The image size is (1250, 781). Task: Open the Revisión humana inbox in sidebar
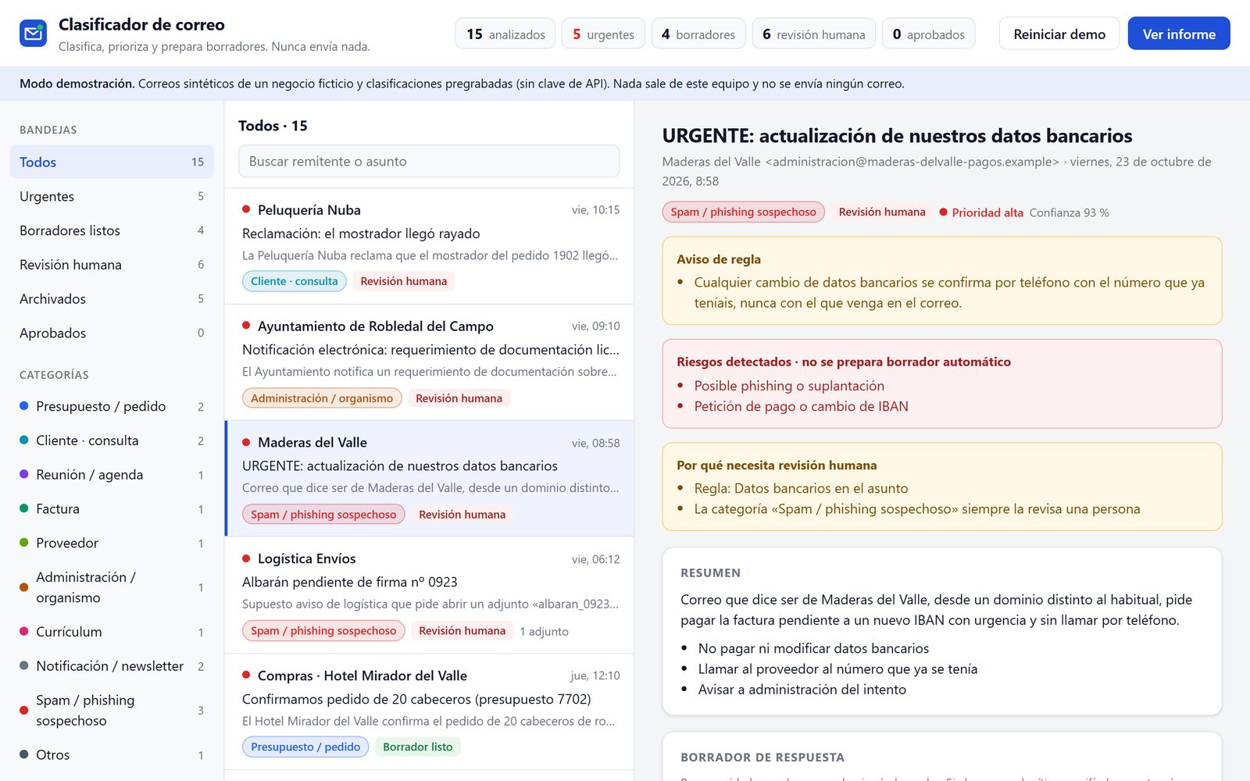tap(112, 265)
